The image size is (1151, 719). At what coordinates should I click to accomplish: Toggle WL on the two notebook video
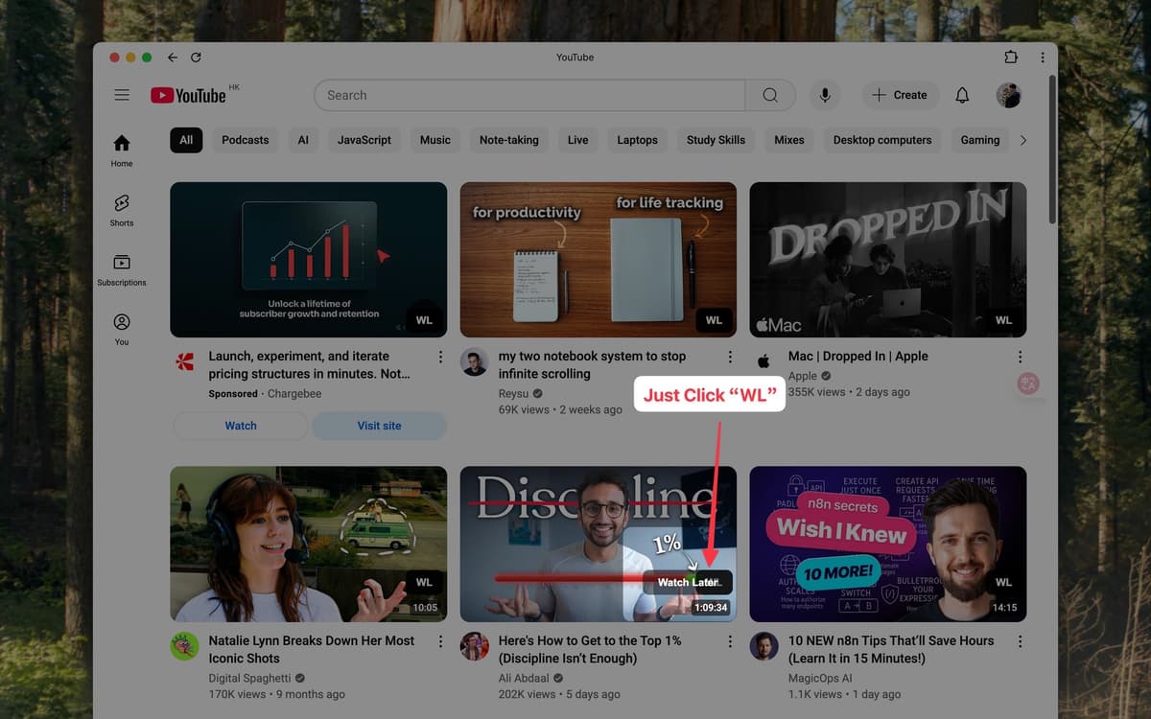point(714,320)
